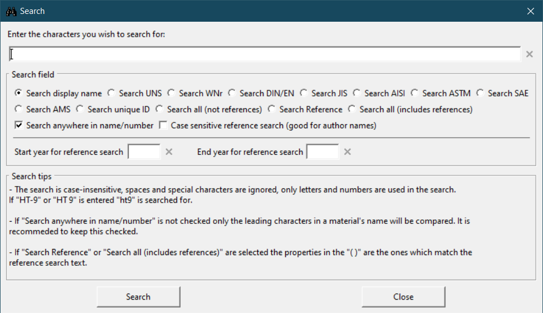Pick the Search JIS radio button
This screenshot has width=543, height=313.
click(x=304, y=94)
